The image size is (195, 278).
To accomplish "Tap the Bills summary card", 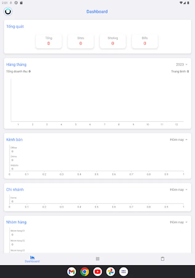I will (144, 41).
